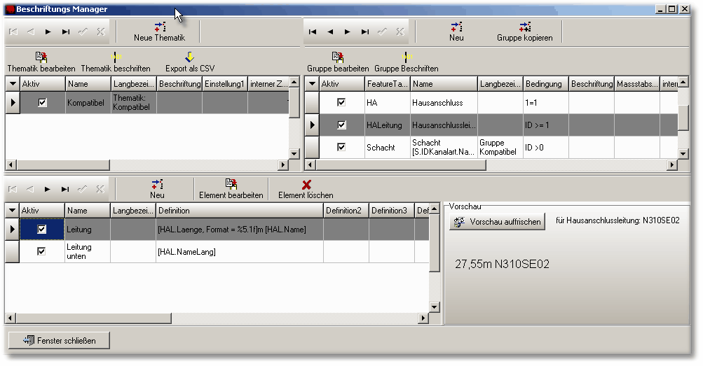Viewport: 703px width, 366px height.
Task: Click Definition2 column header
Action: (346, 211)
